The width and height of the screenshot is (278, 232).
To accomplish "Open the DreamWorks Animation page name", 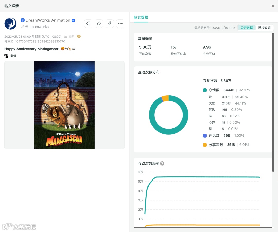I will 48,20.
